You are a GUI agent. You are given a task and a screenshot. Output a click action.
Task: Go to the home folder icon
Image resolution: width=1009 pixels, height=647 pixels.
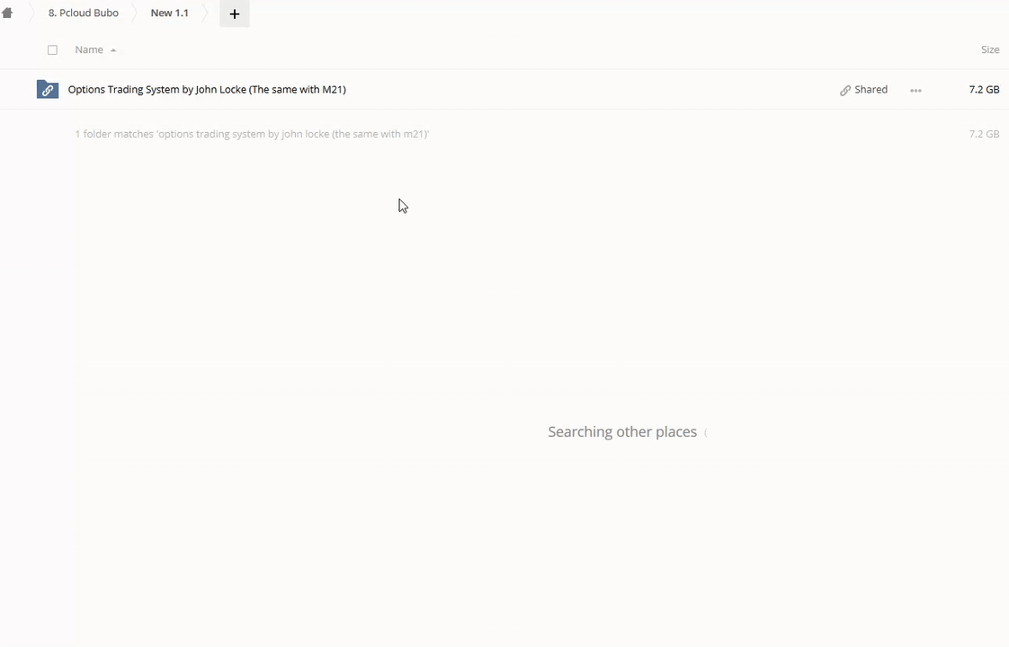coord(7,13)
